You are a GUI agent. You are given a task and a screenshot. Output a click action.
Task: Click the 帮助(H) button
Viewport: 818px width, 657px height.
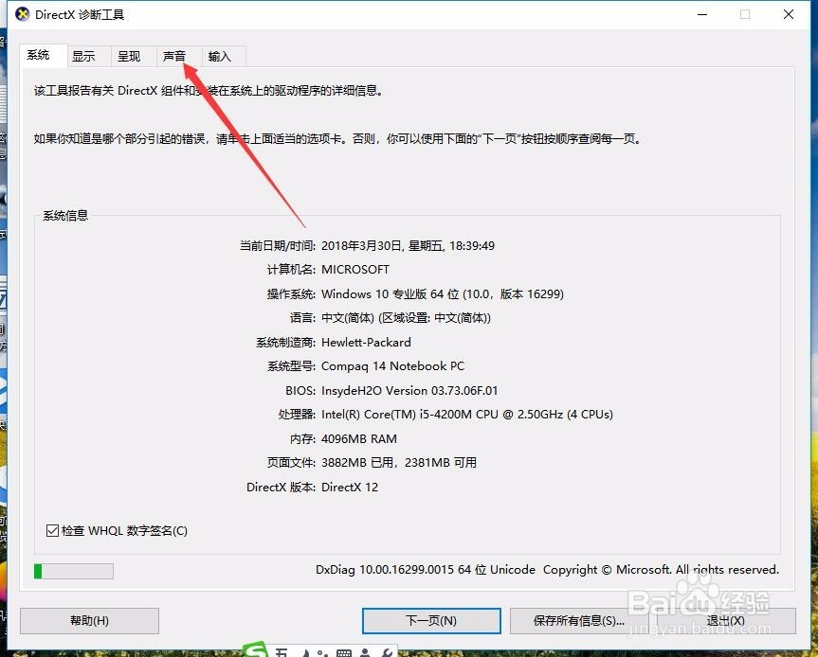point(88,621)
